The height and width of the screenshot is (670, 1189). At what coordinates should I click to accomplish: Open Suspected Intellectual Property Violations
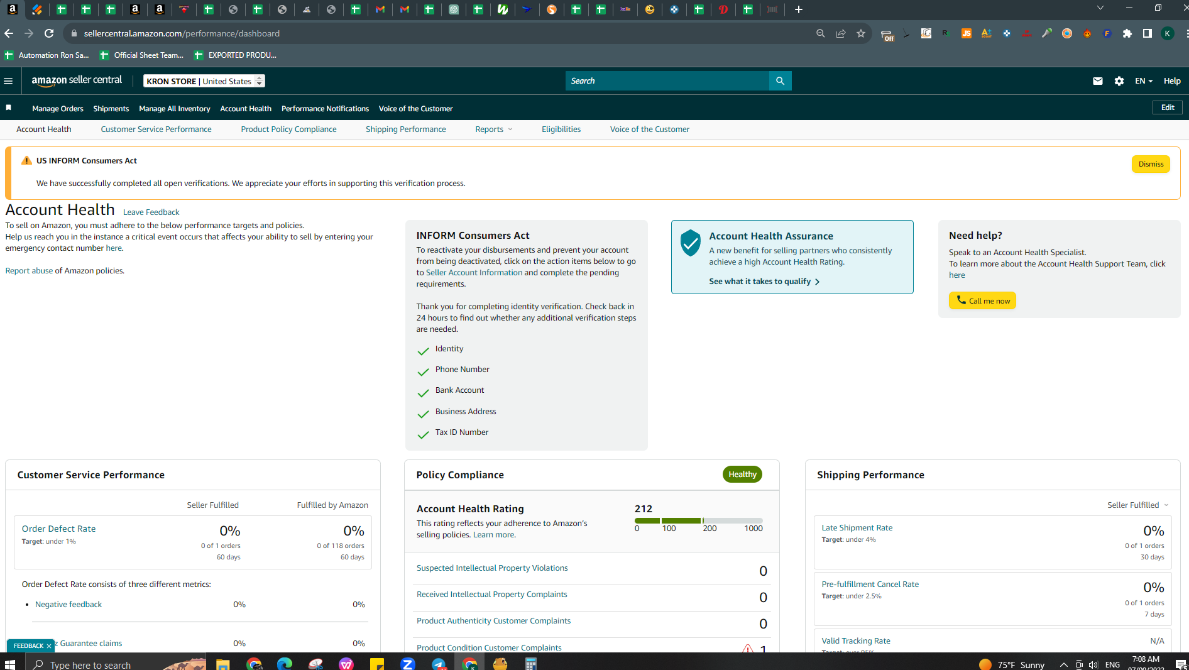[x=492, y=568]
